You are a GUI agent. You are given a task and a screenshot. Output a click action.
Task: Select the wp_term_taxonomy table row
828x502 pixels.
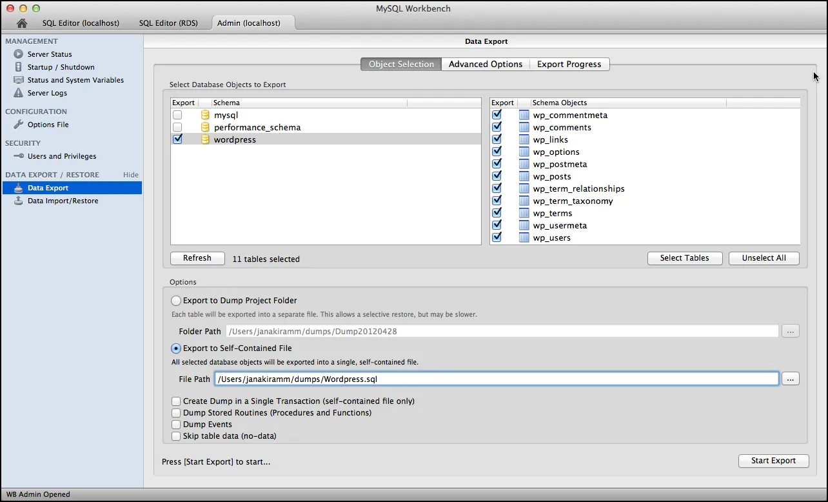(x=645, y=201)
